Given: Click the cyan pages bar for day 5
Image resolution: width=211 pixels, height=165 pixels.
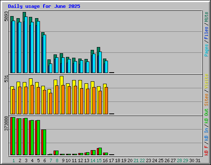Looking at the screenshot, I should click(38, 47).
